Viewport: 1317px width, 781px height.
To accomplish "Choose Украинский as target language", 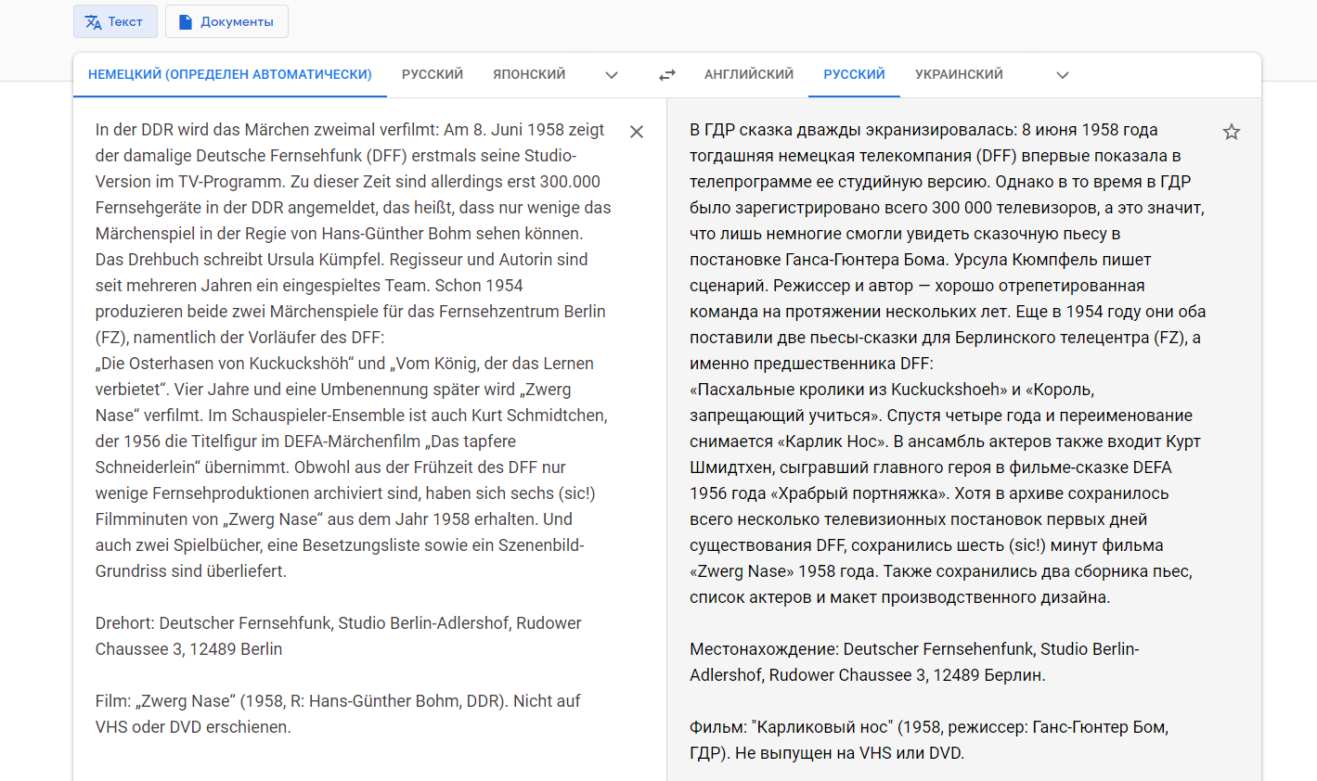I will pyautogui.click(x=959, y=74).
